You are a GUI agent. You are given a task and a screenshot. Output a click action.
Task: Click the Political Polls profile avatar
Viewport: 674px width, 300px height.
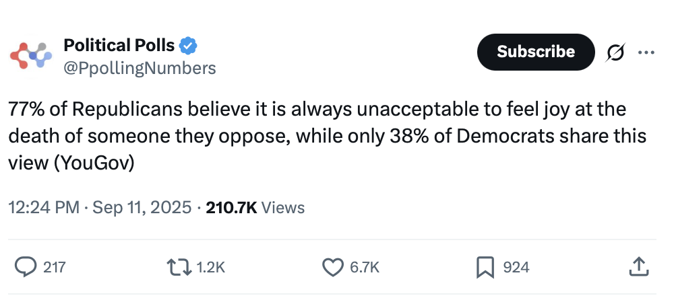point(30,55)
